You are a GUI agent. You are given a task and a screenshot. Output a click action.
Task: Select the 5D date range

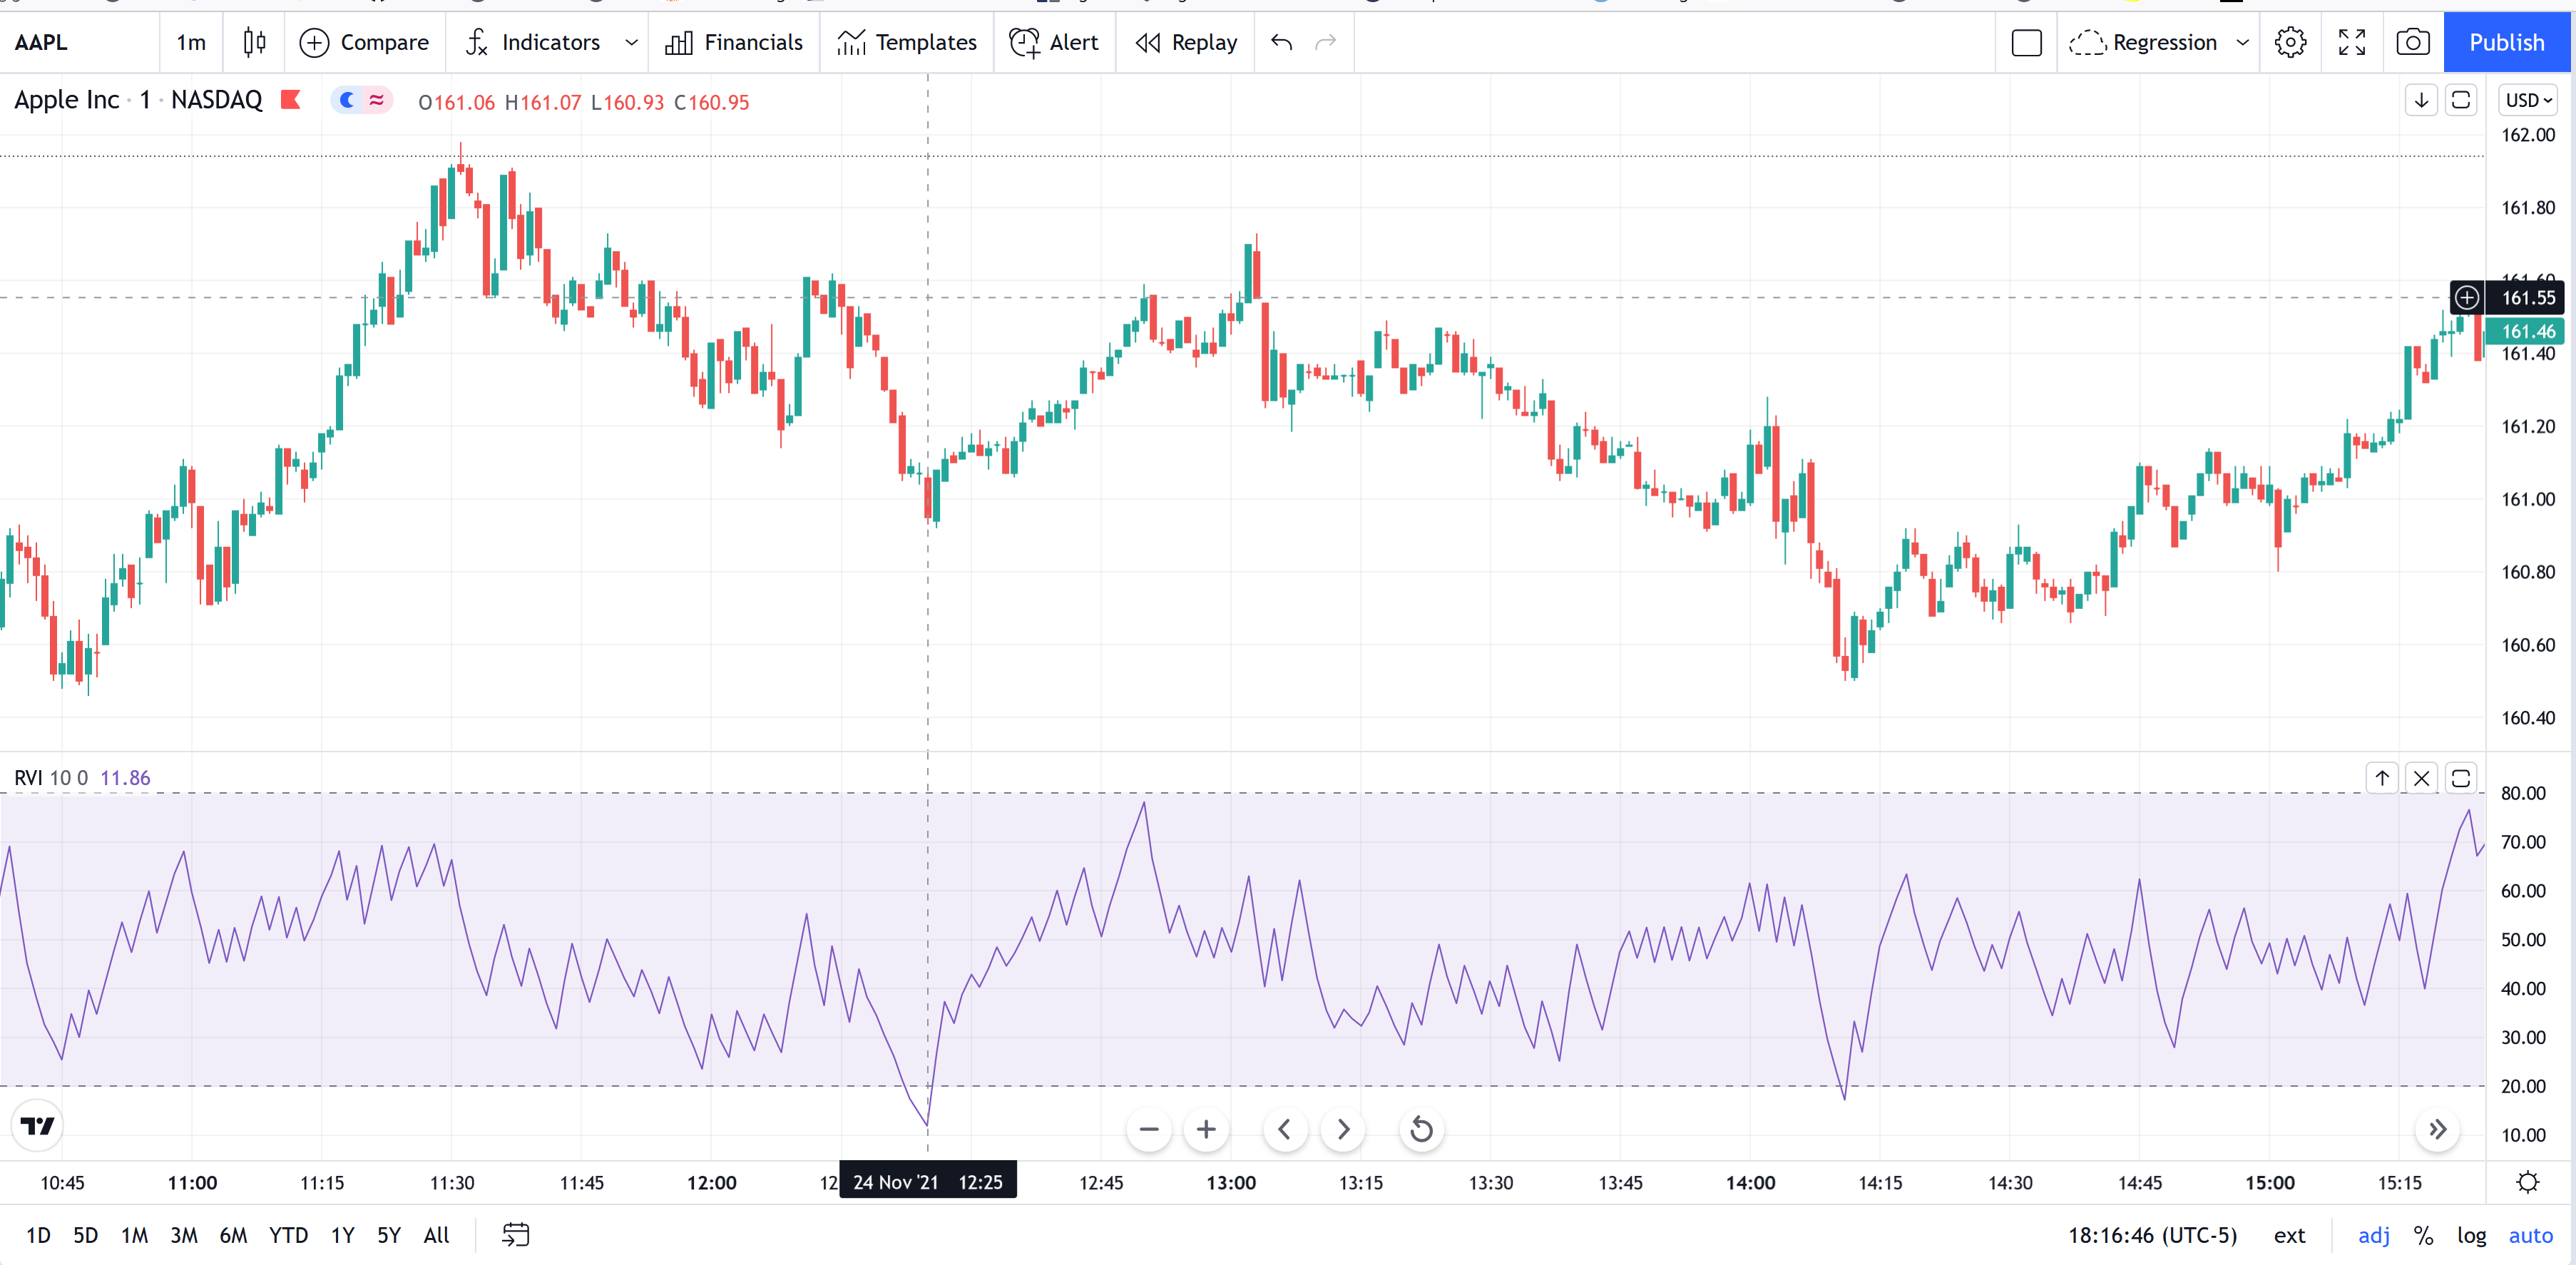pyautogui.click(x=86, y=1235)
